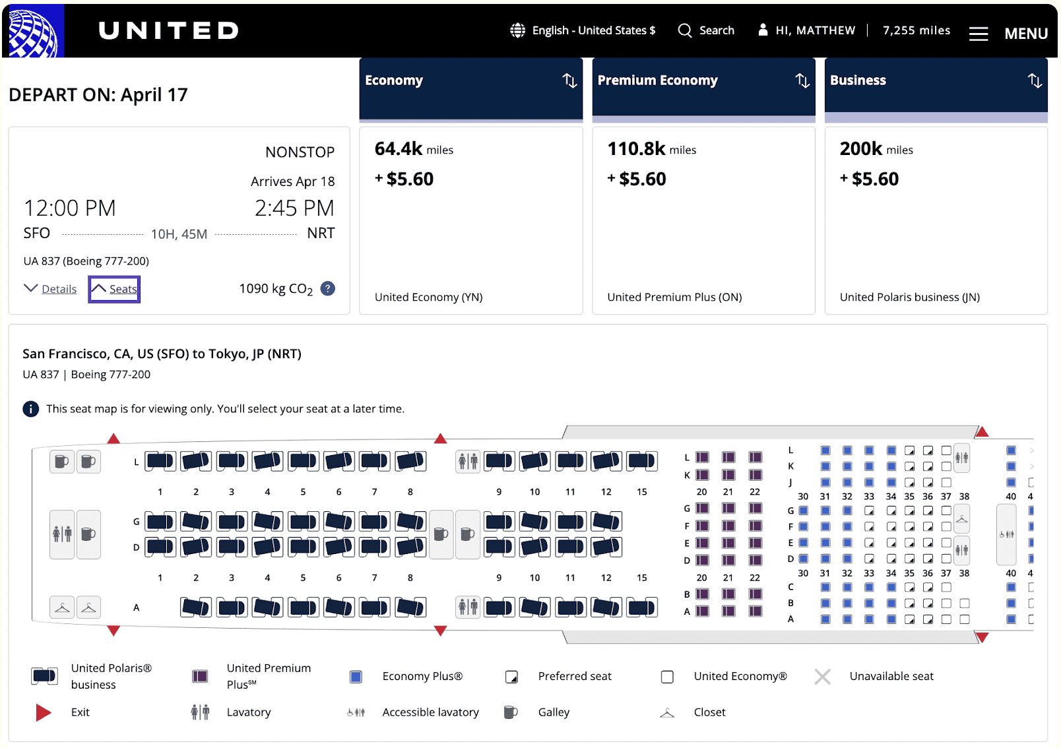Open the English - United States language selector

583,30
